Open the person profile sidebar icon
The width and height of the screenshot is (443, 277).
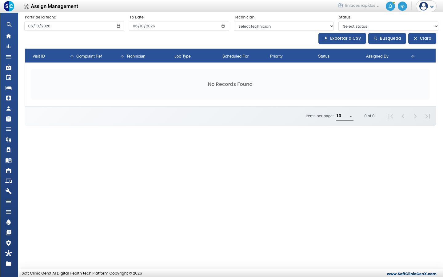pos(9,109)
